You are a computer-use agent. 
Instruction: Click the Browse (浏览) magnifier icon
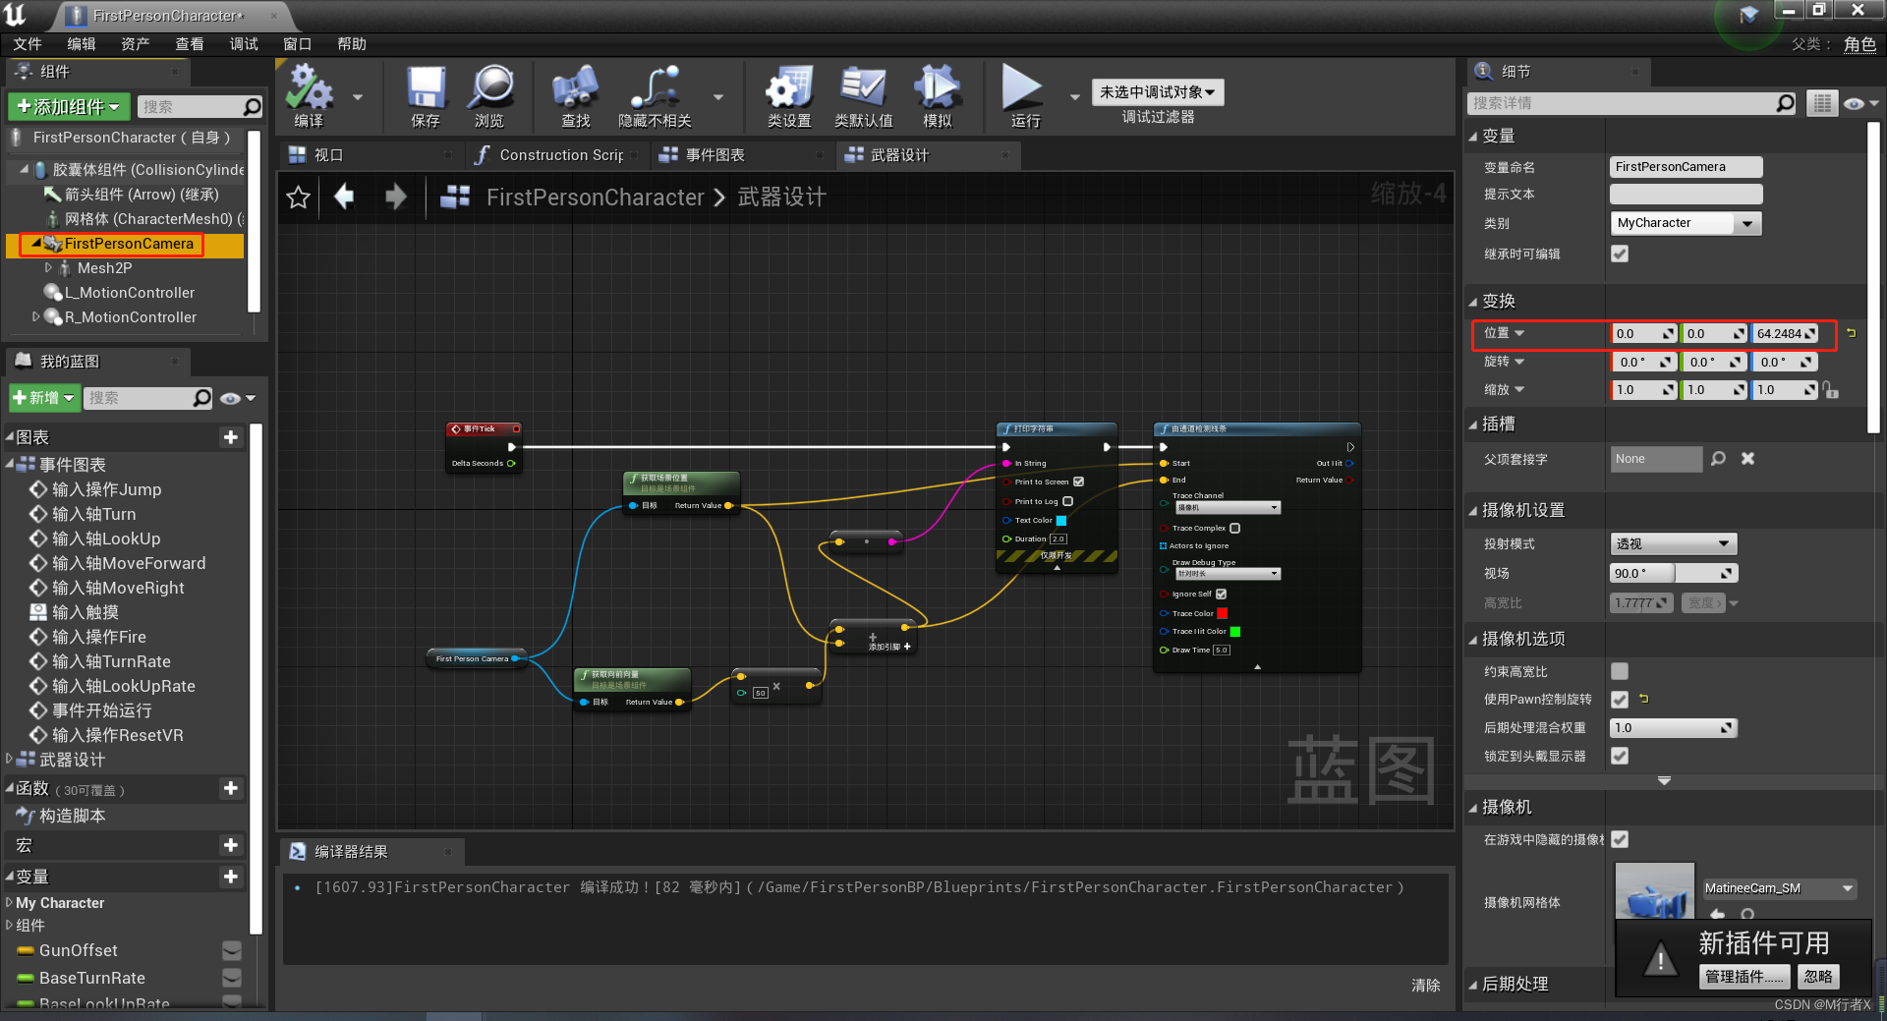489,87
